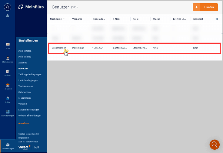The image size is (223, 153).
Task: Sort by Vorname column header
Action: (77, 19)
